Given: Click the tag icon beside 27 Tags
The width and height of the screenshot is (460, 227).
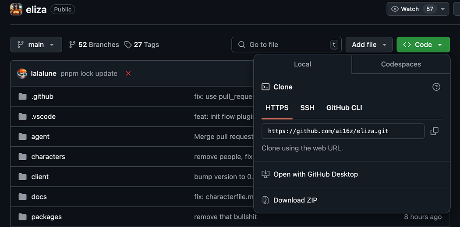Looking at the screenshot, I should pyautogui.click(x=128, y=45).
